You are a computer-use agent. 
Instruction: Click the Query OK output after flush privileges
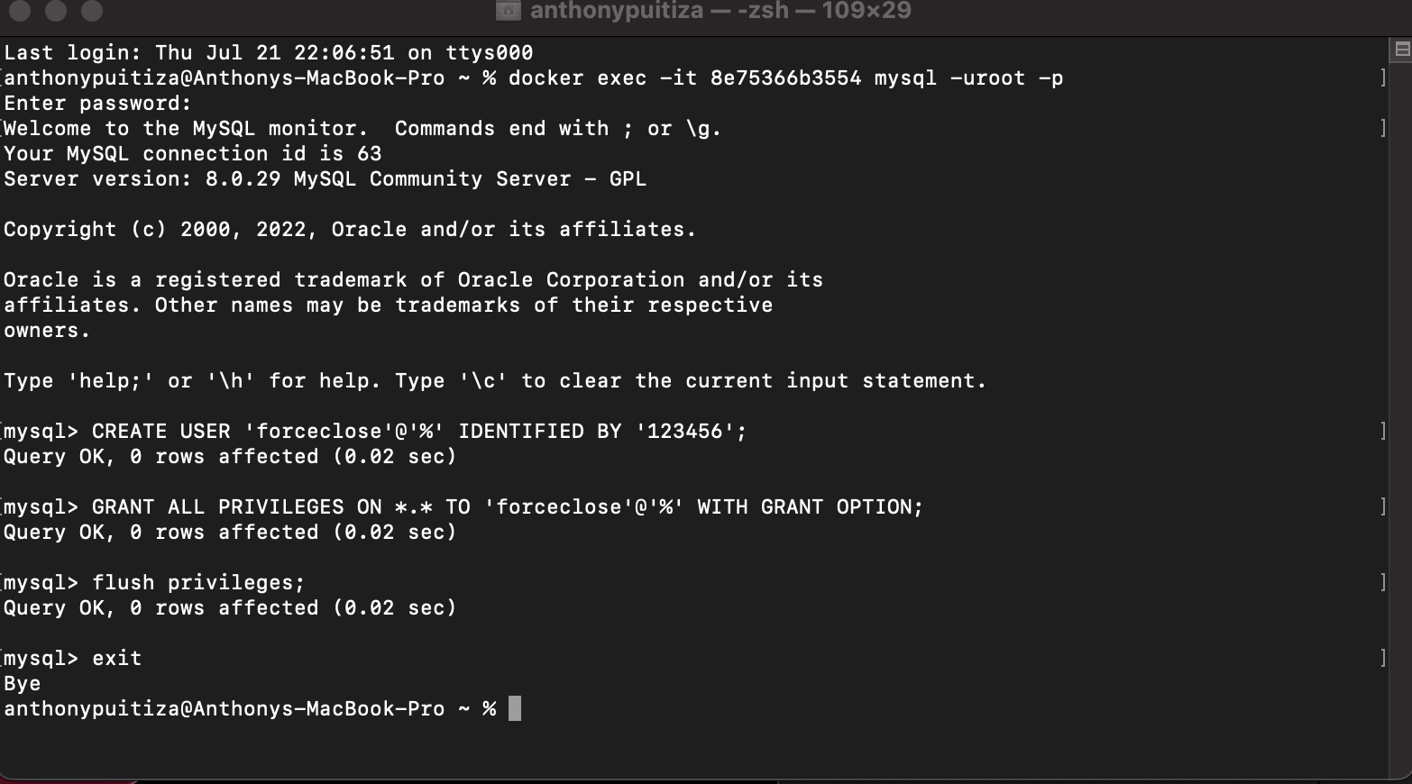229,607
